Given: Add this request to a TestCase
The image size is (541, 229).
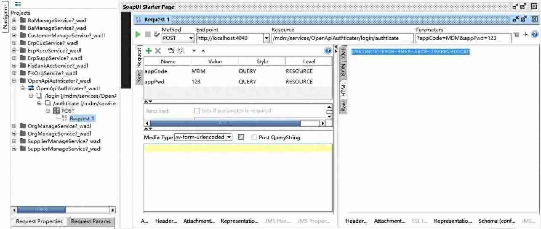Looking at the screenshot, I should (157, 34).
